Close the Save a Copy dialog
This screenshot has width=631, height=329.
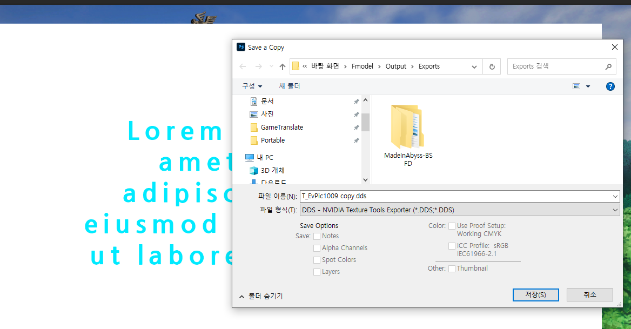614,47
